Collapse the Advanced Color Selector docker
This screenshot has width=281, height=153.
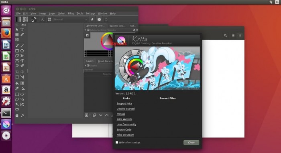[85, 30]
